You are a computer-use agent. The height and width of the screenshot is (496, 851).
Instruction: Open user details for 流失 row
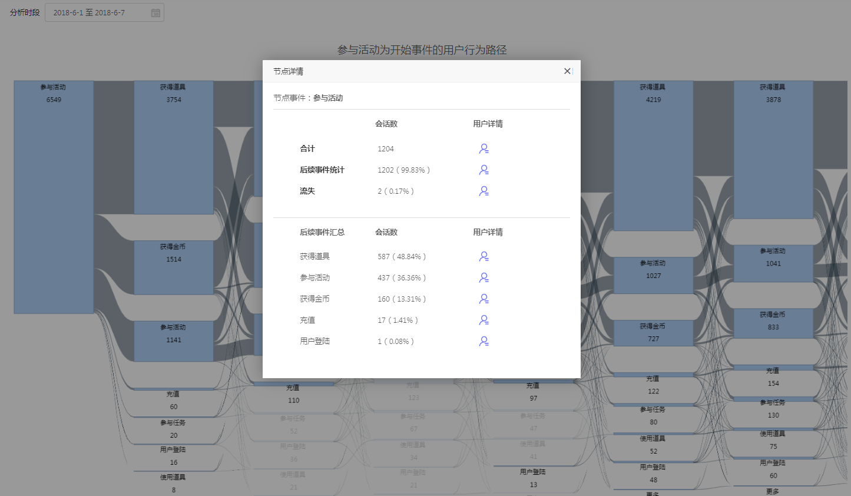pyautogui.click(x=484, y=191)
